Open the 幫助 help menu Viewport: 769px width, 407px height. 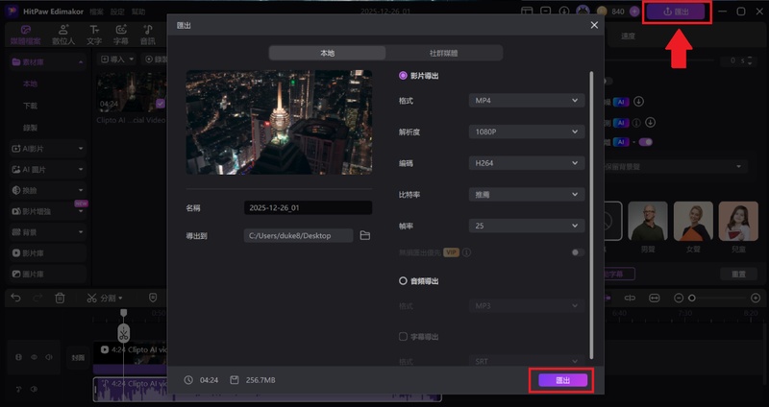coord(138,12)
